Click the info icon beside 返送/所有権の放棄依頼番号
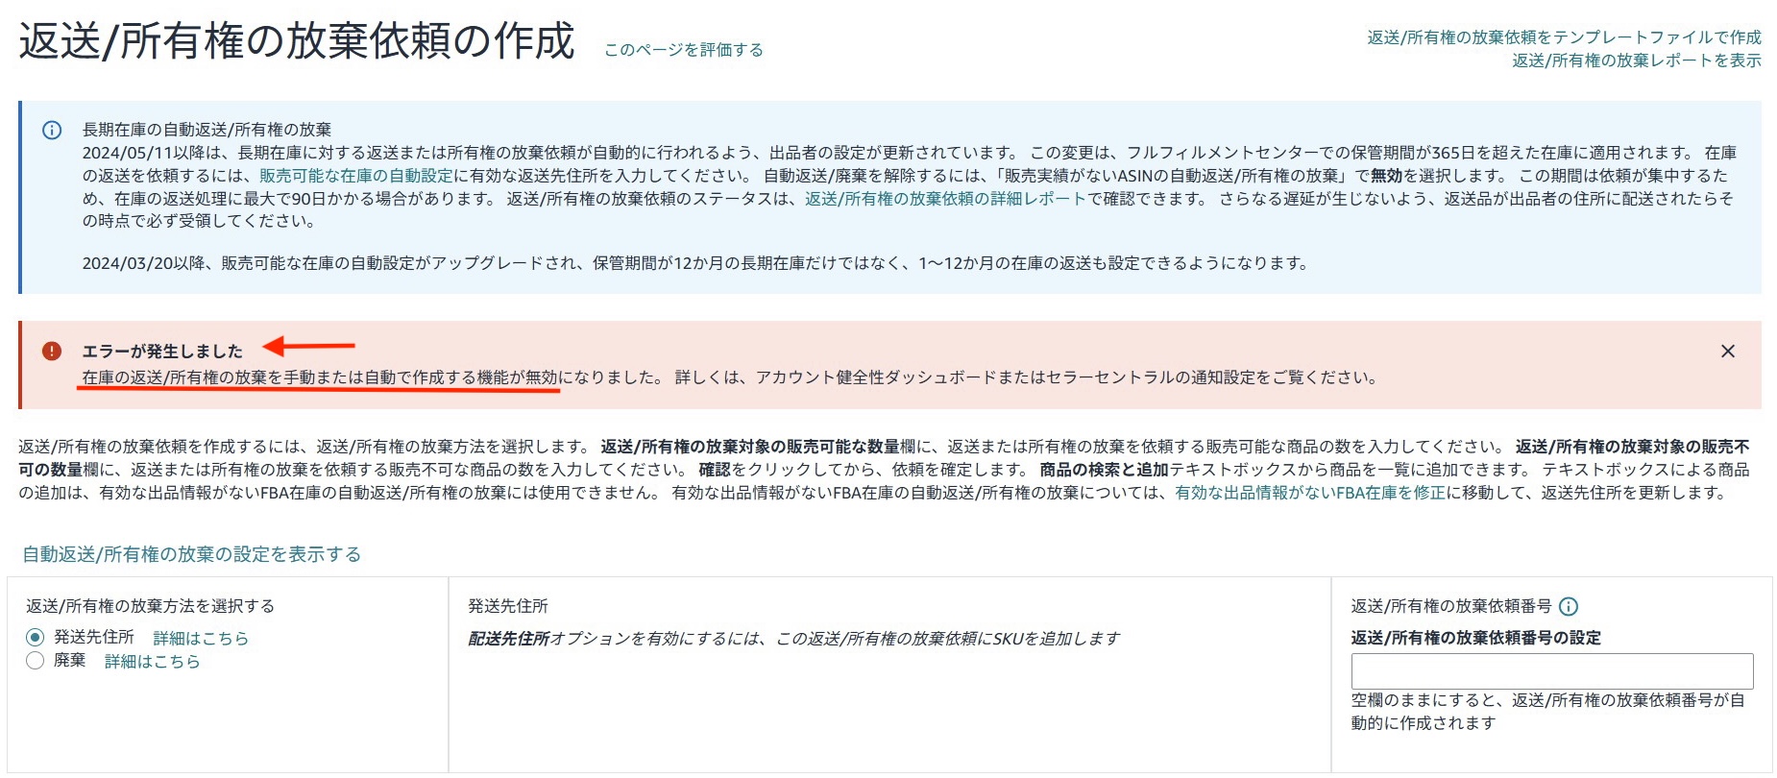 [x=1569, y=606]
